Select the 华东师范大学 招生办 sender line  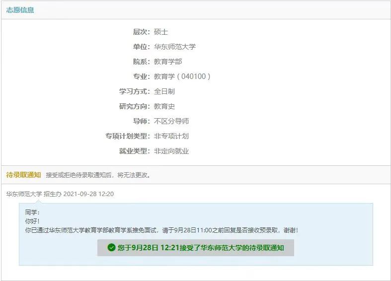[x=60, y=194]
